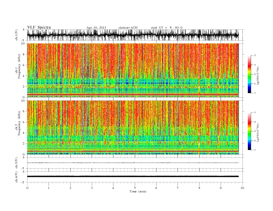Select the "start UT = 8:40:0" label
Viewport: 273px width, 211px height.
coord(166,28)
